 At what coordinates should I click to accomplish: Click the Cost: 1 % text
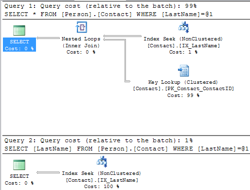coord(183,52)
